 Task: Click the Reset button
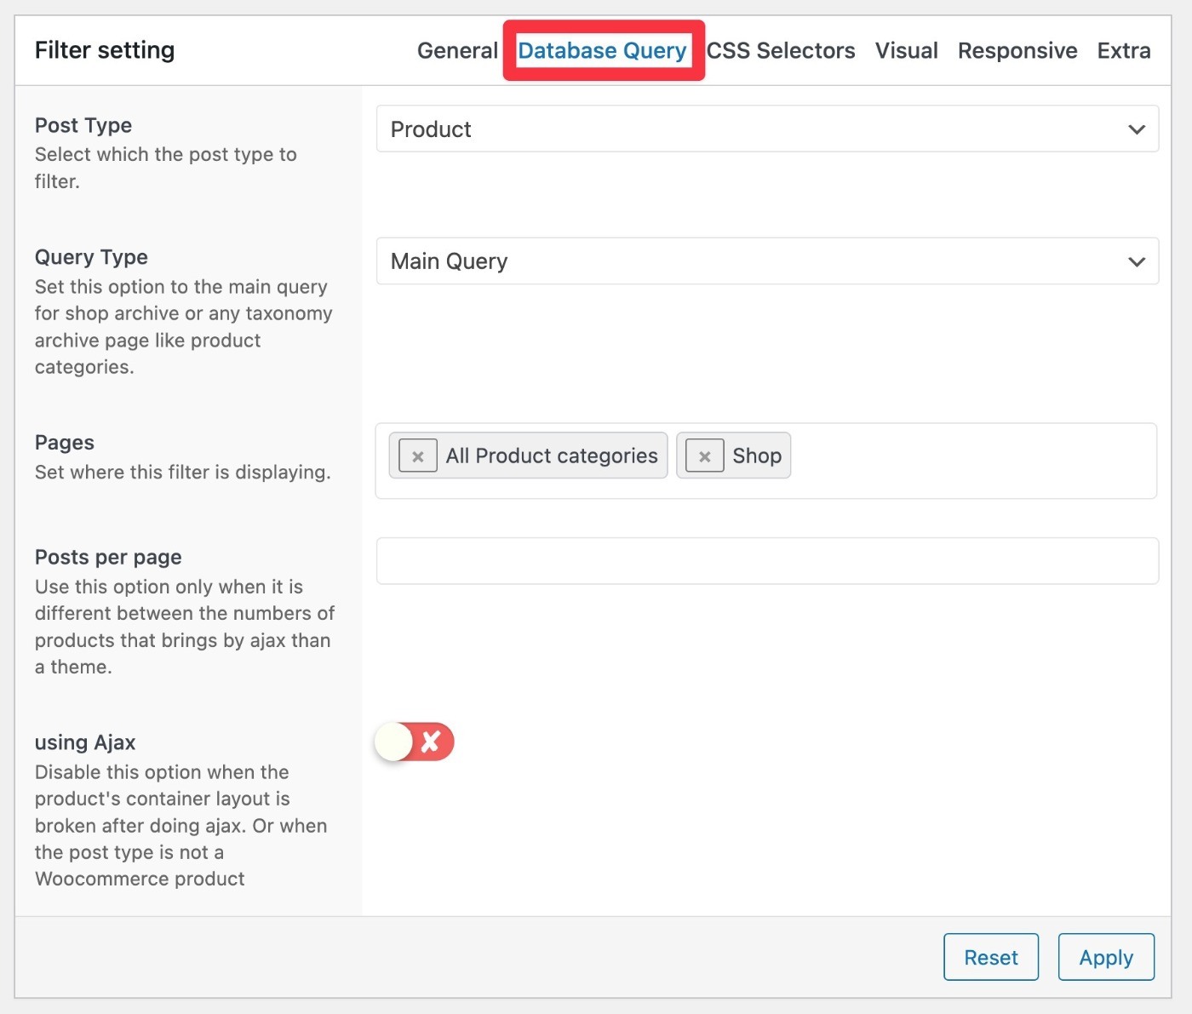point(991,957)
